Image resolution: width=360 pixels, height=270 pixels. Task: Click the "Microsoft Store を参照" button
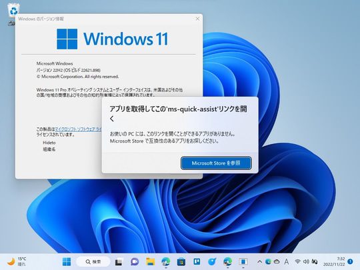216,163
